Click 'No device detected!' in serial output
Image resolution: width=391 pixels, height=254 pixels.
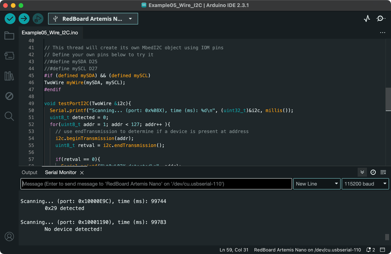point(73,229)
